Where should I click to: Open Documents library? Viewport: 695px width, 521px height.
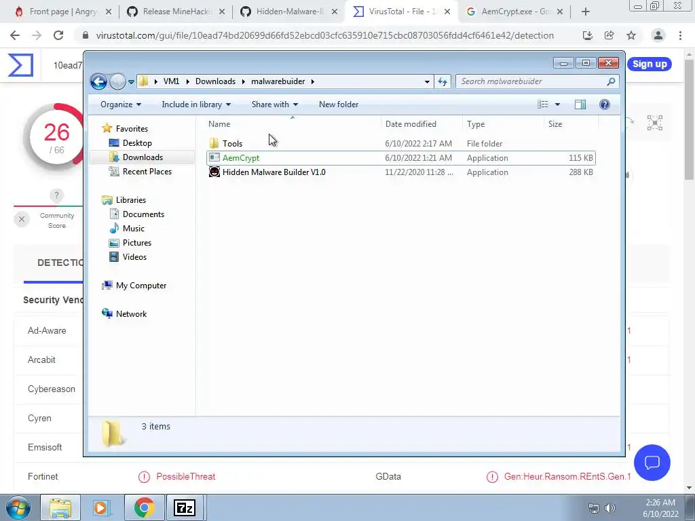143,214
